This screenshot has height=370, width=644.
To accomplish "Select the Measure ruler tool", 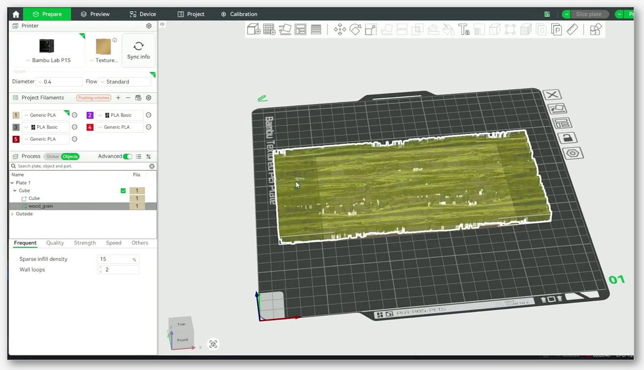I will 572,30.
